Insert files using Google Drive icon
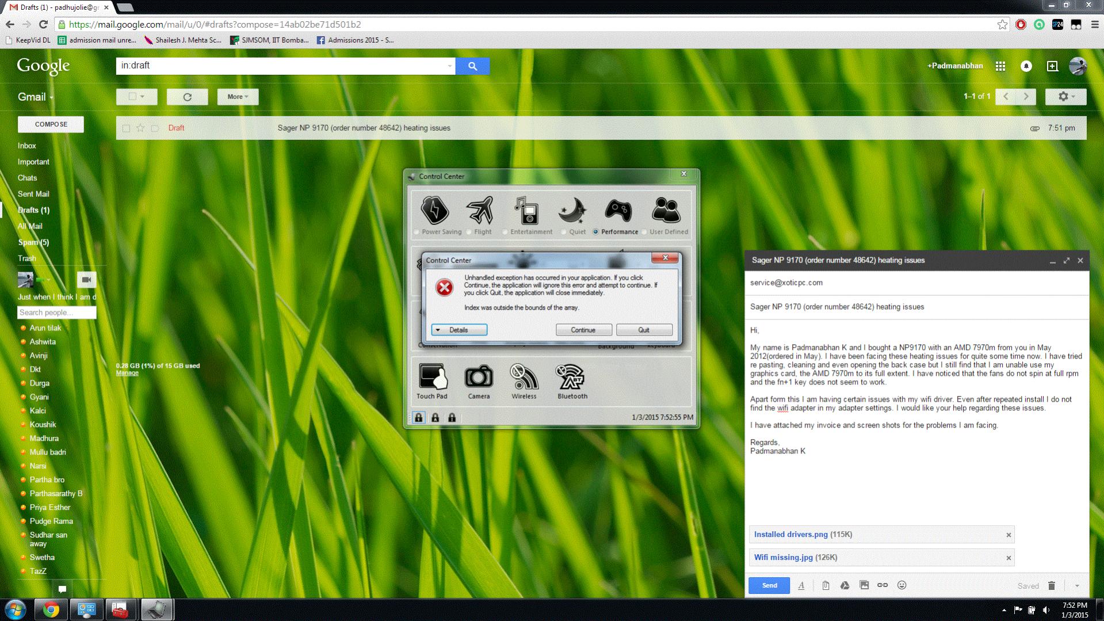The image size is (1104, 621). 845,585
